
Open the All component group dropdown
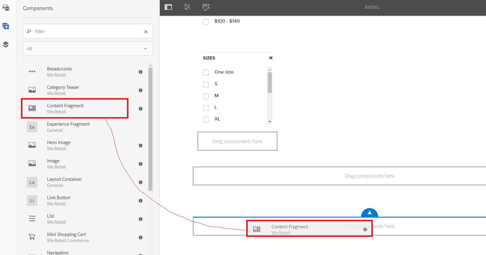coord(88,48)
